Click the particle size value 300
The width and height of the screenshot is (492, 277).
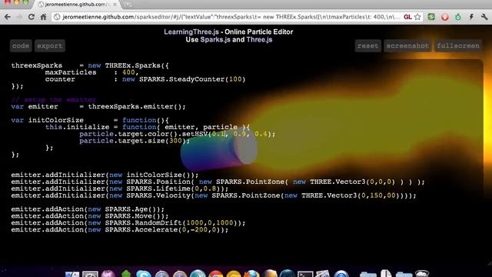pos(175,141)
